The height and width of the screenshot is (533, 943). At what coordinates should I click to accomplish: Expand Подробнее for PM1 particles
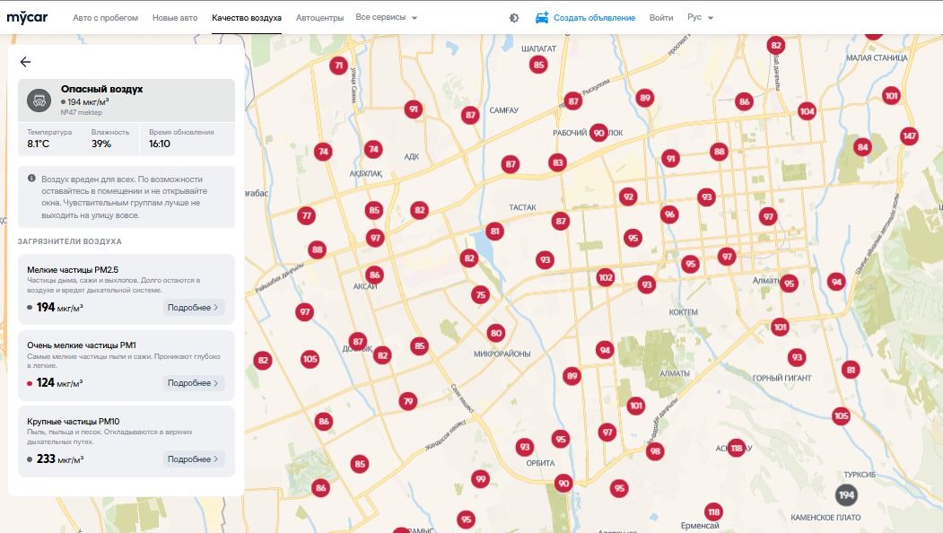coord(193,383)
